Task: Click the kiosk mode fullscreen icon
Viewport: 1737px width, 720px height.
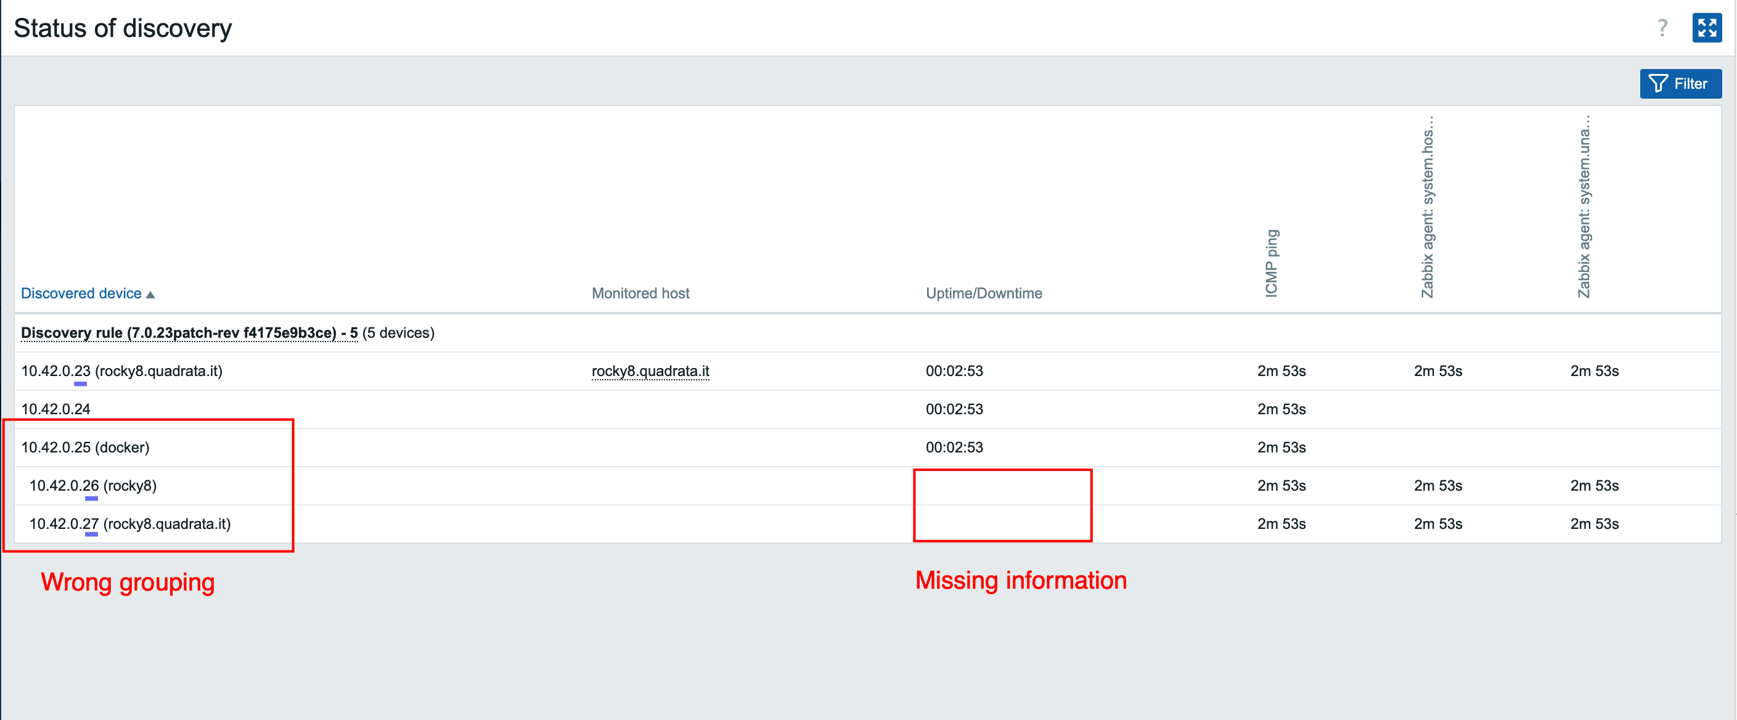Action: pyautogui.click(x=1706, y=28)
